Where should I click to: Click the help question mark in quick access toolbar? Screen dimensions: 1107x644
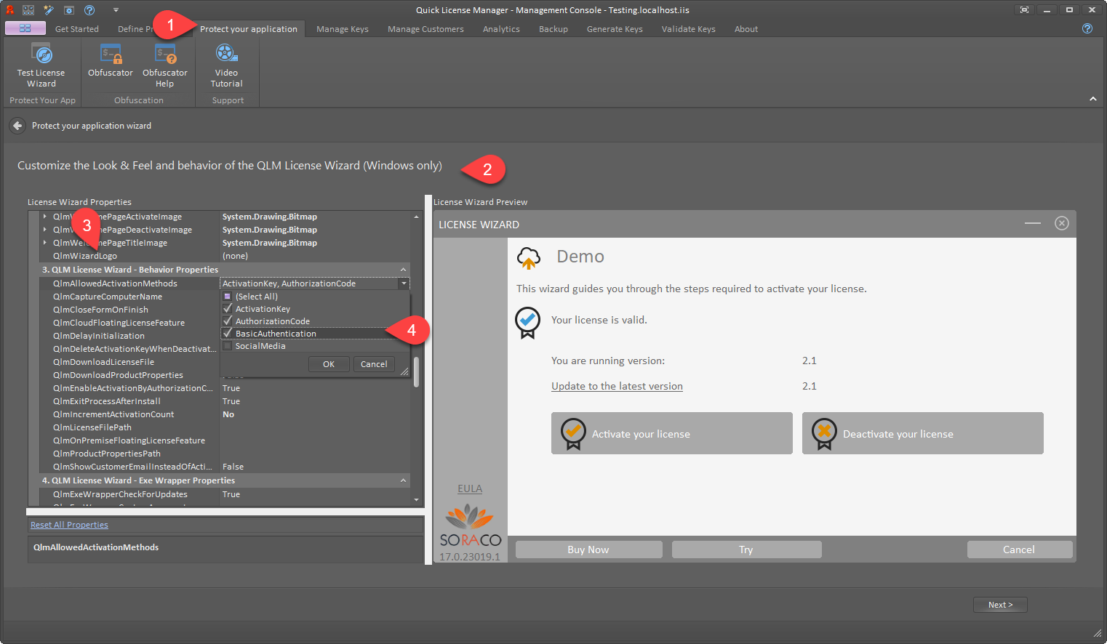click(x=89, y=10)
